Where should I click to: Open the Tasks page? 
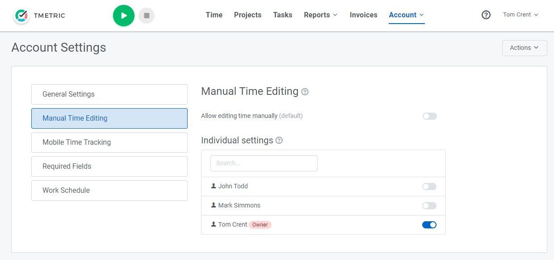(282, 15)
